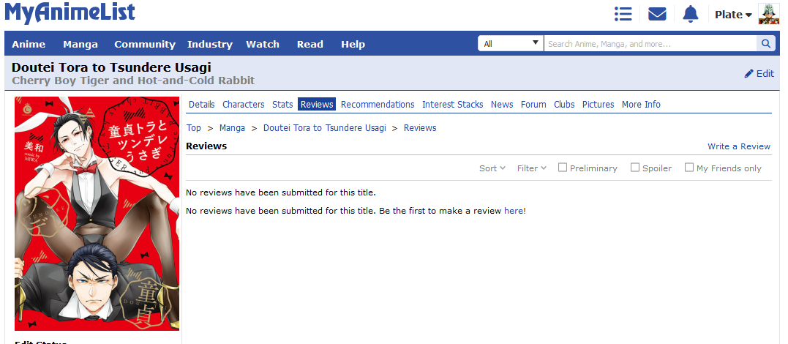Click Doutei Tora to Tsundere Usagi breadcrumb
This screenshot has height=344, width=788.
[325, 128]
